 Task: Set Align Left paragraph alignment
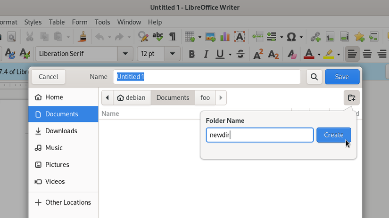[x=352, y=54]
